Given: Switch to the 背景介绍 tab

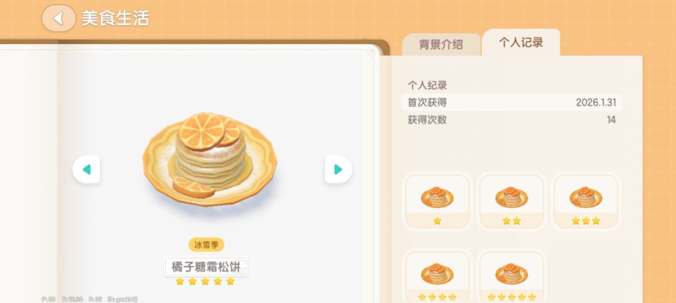Looking at the screenshot, I should (x=441, y=44).
